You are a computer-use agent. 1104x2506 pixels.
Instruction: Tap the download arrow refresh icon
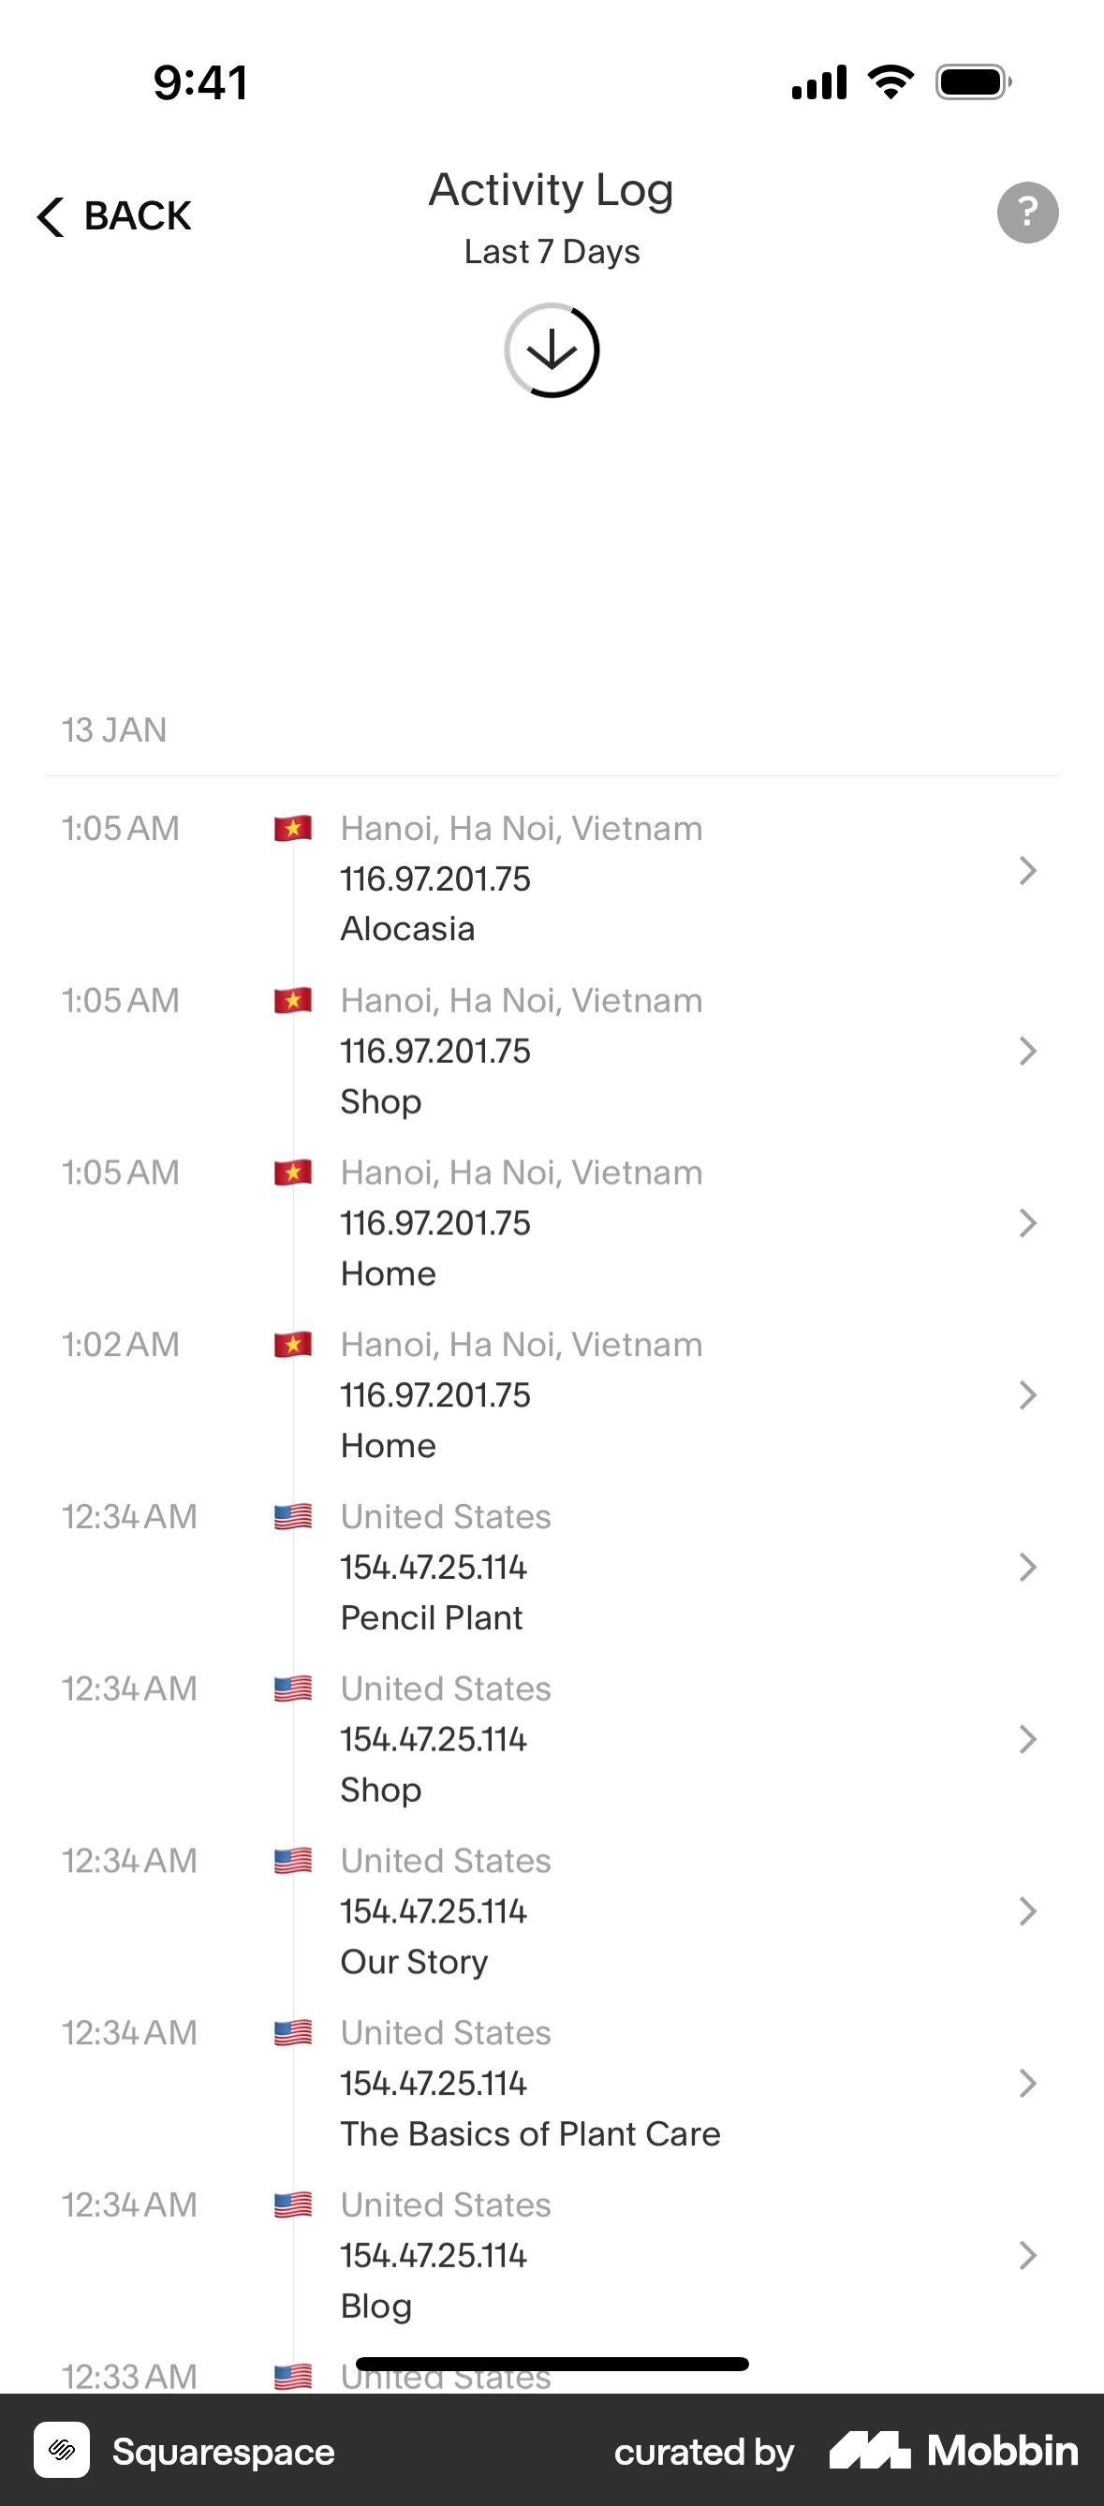point(552,350)
